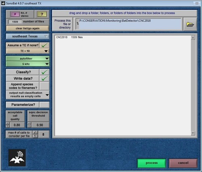202x172 pixels.
Task: Toggle the R/L stereo channel button
Action: tap(15, 14)
